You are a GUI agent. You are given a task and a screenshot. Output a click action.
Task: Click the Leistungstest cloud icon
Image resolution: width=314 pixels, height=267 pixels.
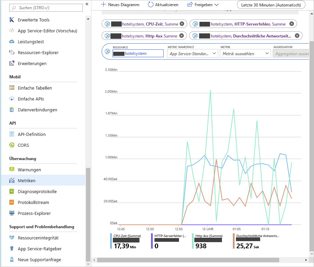click(x=12, y=42)
